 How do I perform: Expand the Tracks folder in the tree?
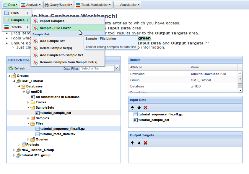[x=28, y=102]
